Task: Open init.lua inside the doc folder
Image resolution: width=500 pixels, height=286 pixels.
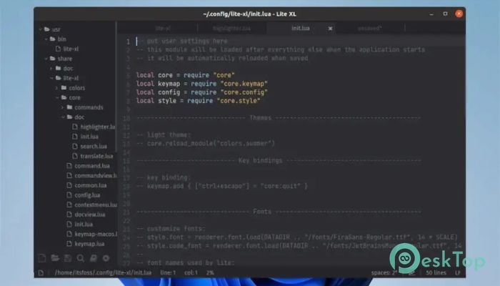Action: [89, 137]
